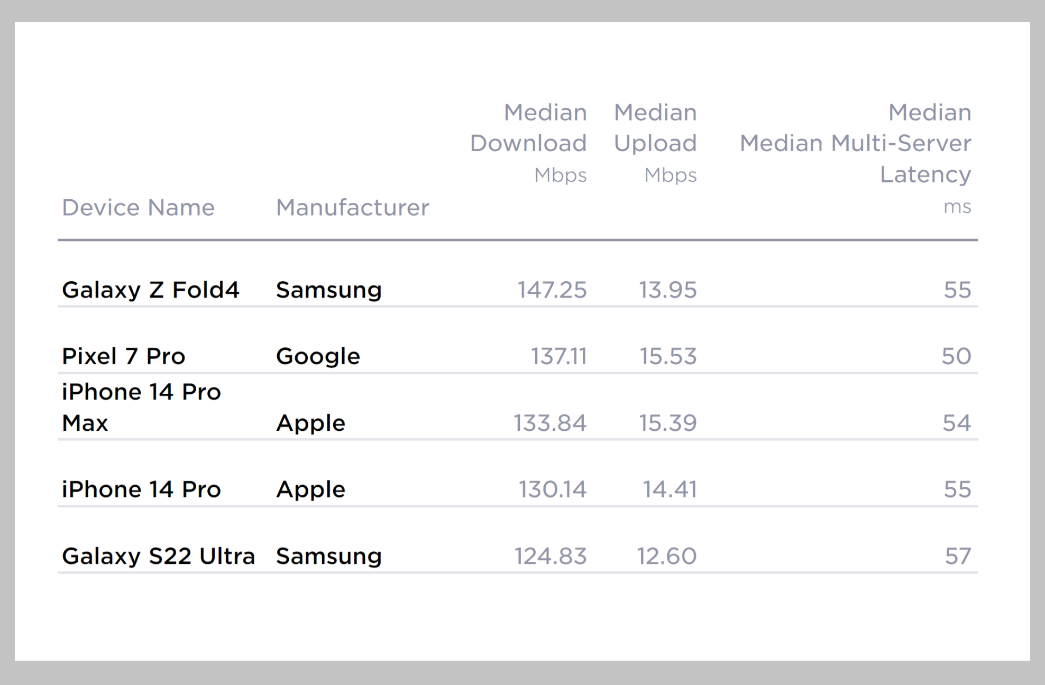Click the Pixel 7 Pro device name
Screen dimensions: 1045x685
tap(124, 356)
